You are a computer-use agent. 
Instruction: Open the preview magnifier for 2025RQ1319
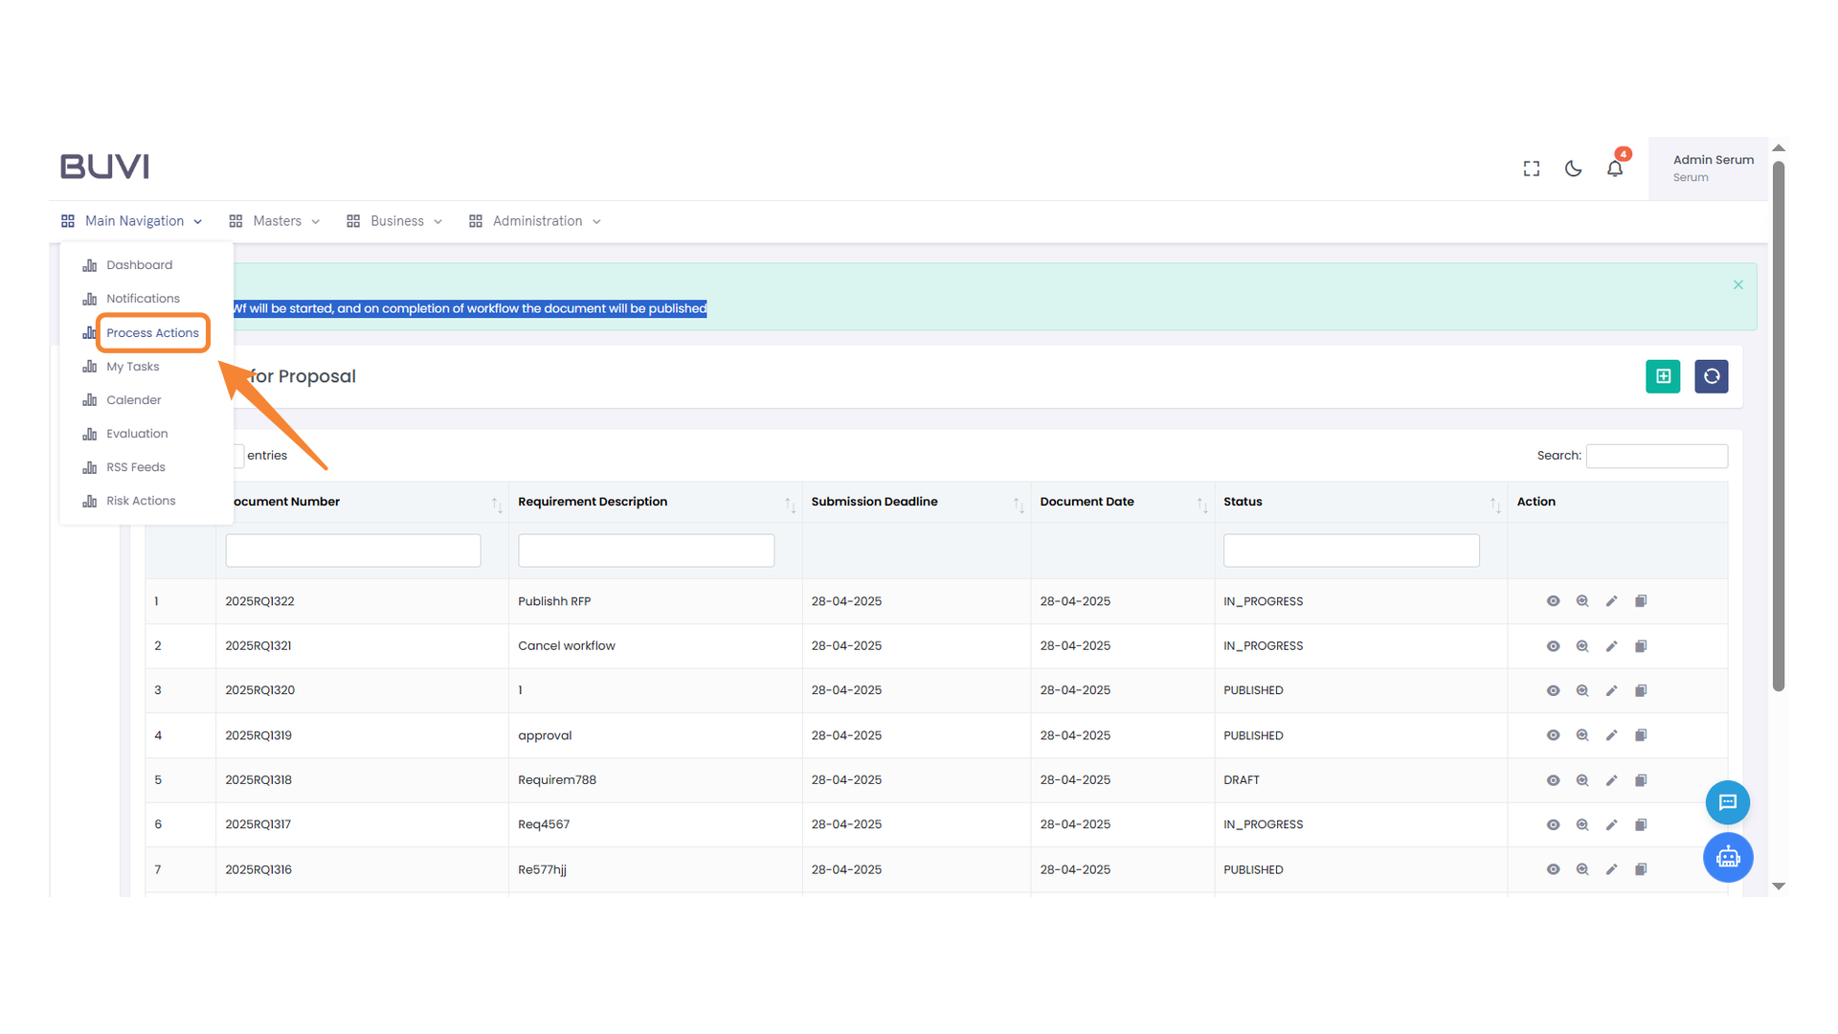point(1582,735)
